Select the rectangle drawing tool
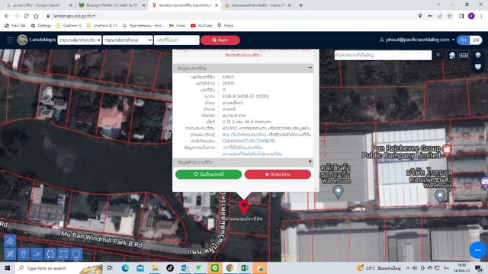This screenshot has width=488, height=274. point(63,254)
